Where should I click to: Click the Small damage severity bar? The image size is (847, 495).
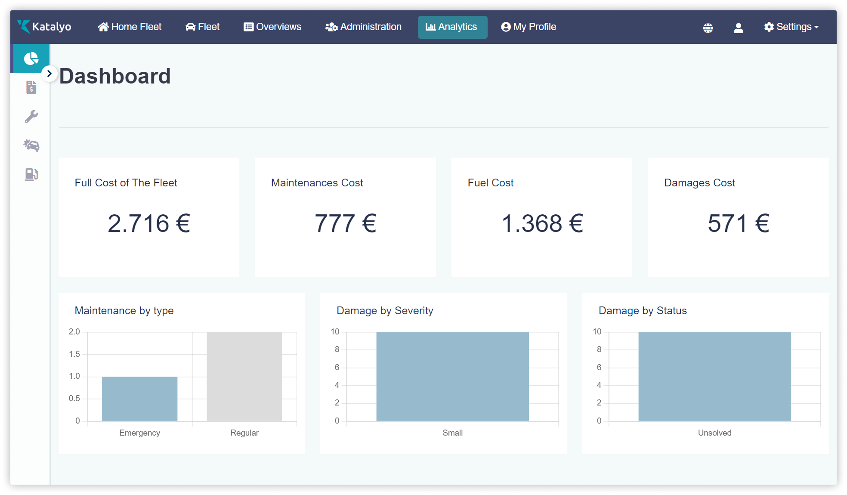coord(452,376)
